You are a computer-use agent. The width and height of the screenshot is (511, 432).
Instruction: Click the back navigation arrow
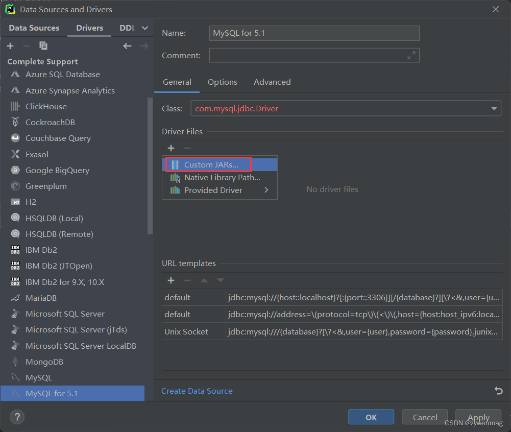[127, 46]
